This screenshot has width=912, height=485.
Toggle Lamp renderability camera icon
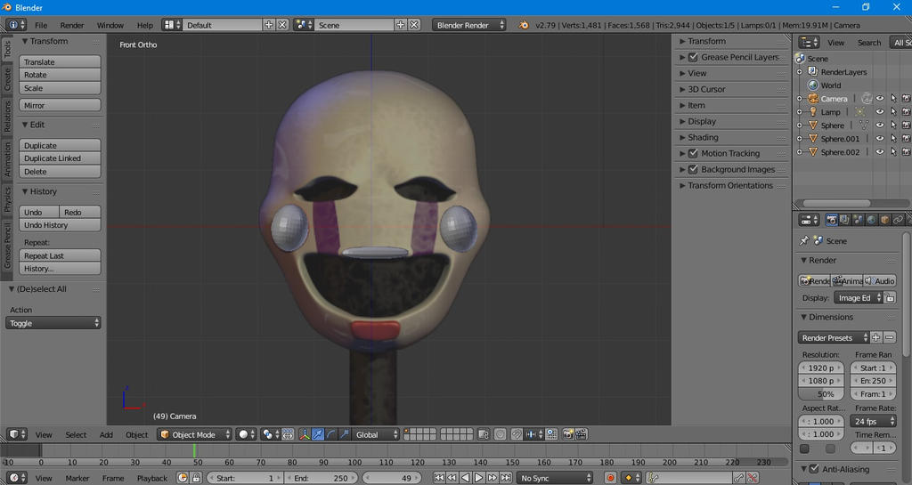point(906,112)
